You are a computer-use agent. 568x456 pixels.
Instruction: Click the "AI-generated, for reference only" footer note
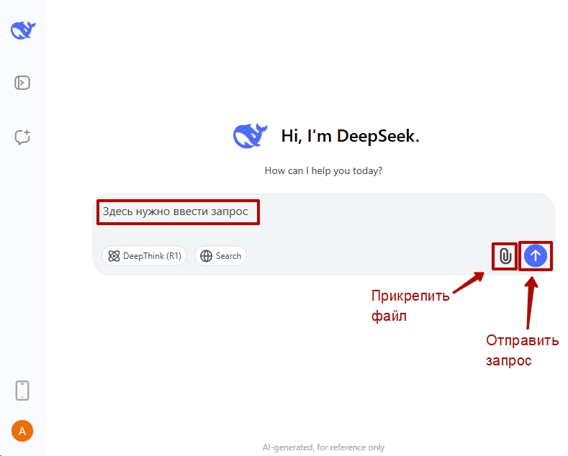pyautogui.click(x=323, y=447)
